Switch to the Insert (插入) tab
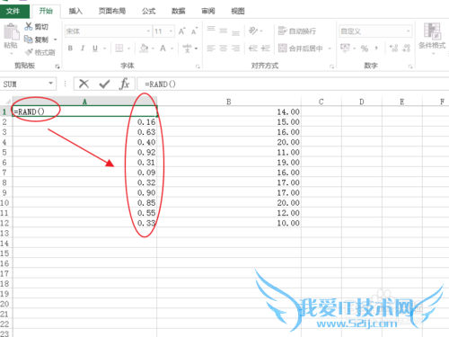This screenshot has width=449, height=337. (x=75, y=12)
